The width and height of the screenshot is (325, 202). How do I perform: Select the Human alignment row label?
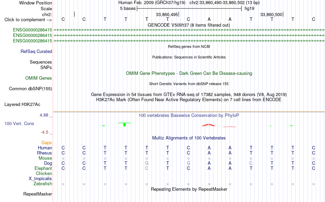click(45, 148)
